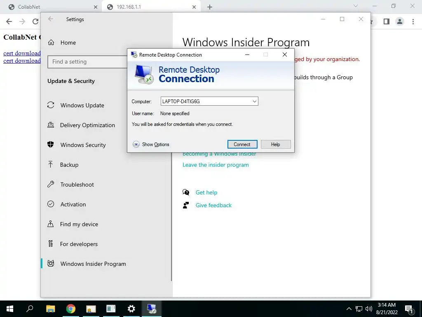This screenshot has width=422, height=317.
Task: Expand Show Options in Remote Desktop dialog
Action: coord(151,144)
